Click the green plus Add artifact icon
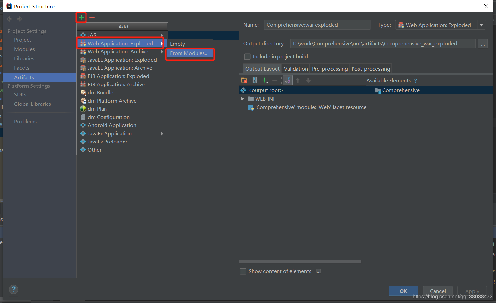Screen dimensions: 496x303 coord(82,17)
